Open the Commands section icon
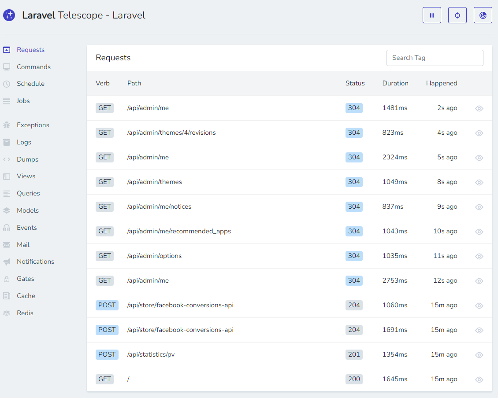 (x=7, y=67)
